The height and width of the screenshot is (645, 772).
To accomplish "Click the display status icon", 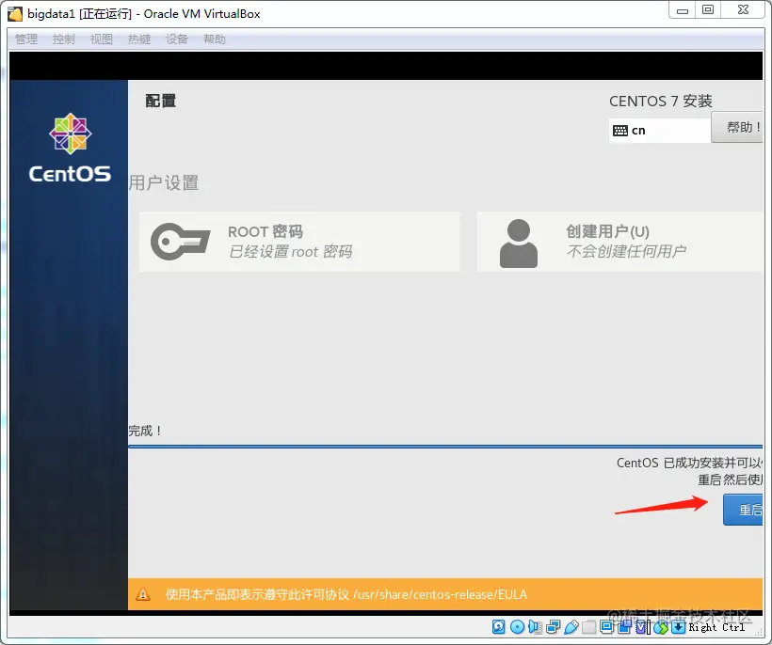I will pos(606,627).
